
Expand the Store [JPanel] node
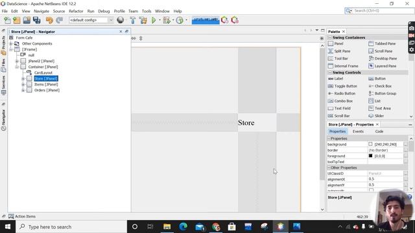click(x=23, y=78)
